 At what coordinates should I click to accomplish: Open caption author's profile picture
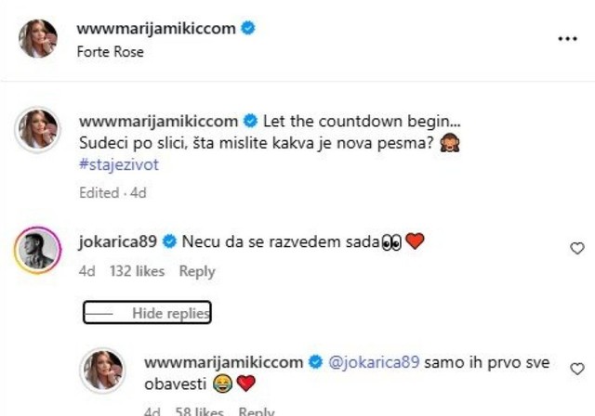coord(37,130)
